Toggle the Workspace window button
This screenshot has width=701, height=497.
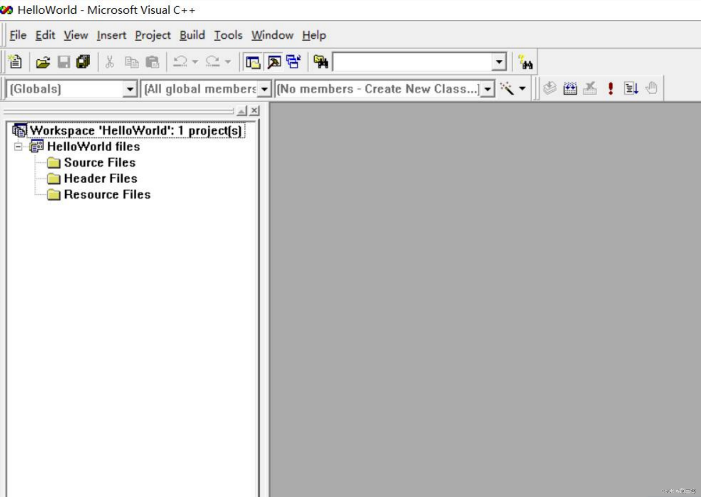[253, 62]
